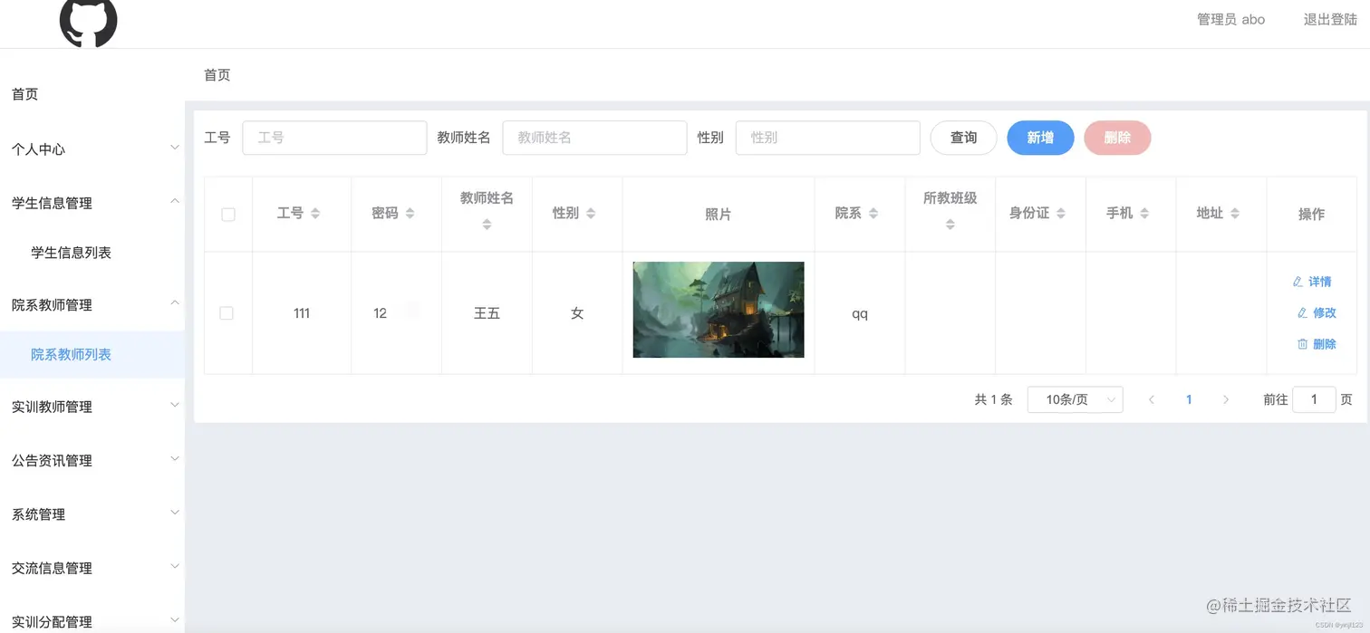Click cell with name 王五
Viewport: 1370px width, 633px height.
[487, 313]
